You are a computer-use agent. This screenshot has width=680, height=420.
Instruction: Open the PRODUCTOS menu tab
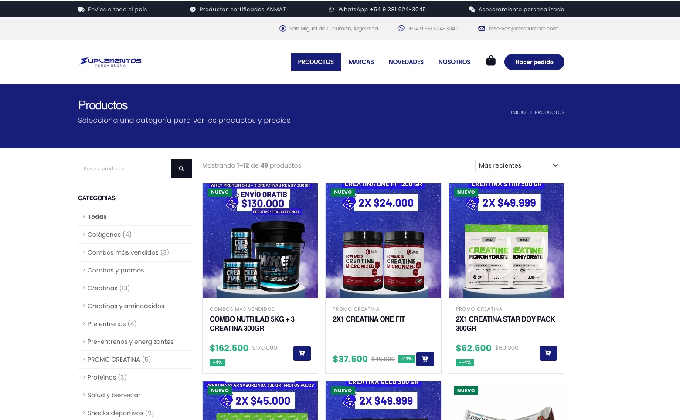pos(316,62)
